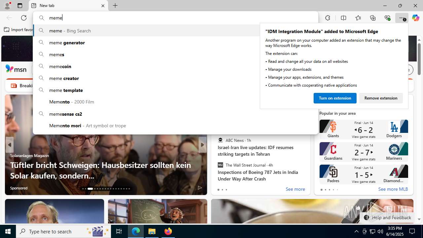The width and height of the screenshot is (423, 238).
Task: Select 'Memento mori' suggestion
Action: 175,126
